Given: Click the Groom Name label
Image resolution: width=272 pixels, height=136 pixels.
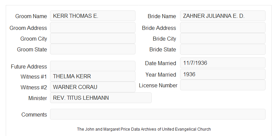Looking at the screenshot, I should 31,16.
